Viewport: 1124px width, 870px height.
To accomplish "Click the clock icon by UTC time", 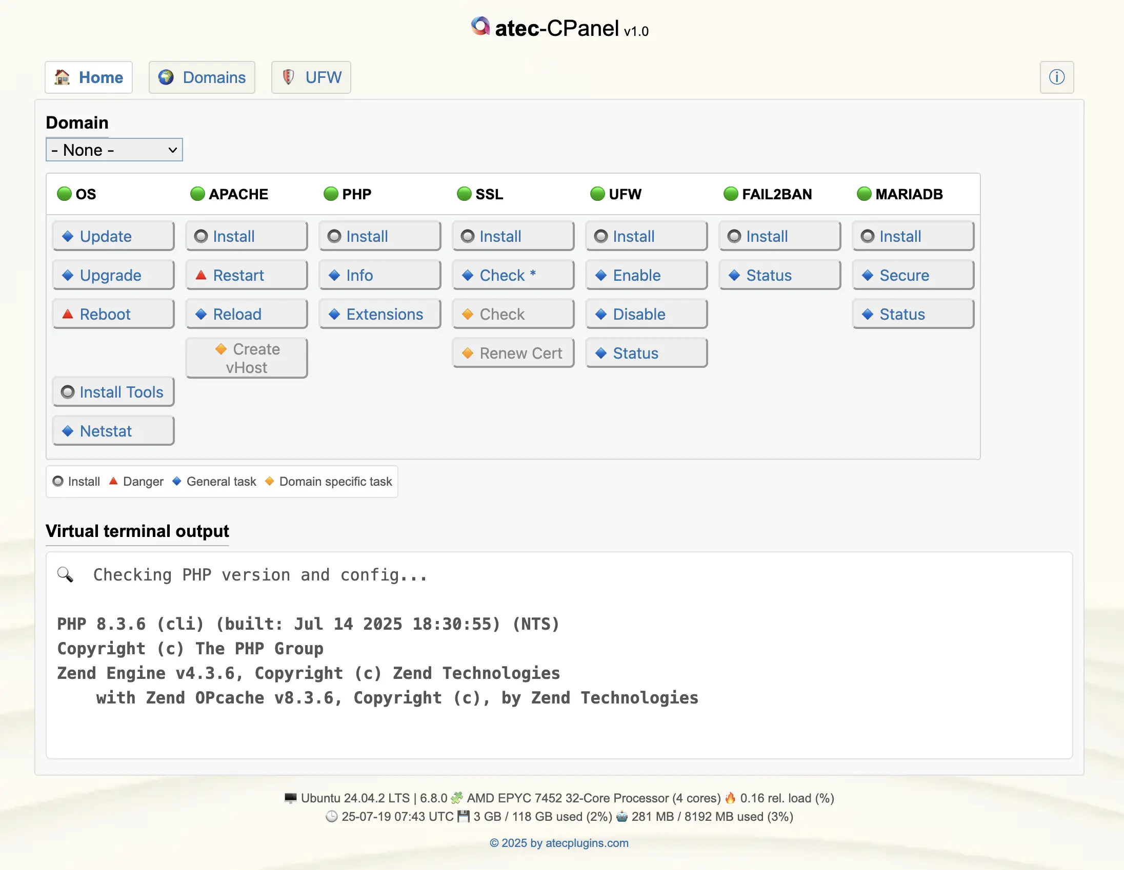I will (332, 817).
